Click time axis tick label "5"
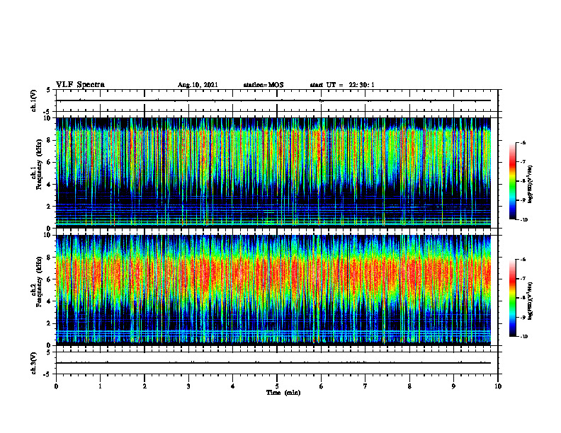 (277, 386)
